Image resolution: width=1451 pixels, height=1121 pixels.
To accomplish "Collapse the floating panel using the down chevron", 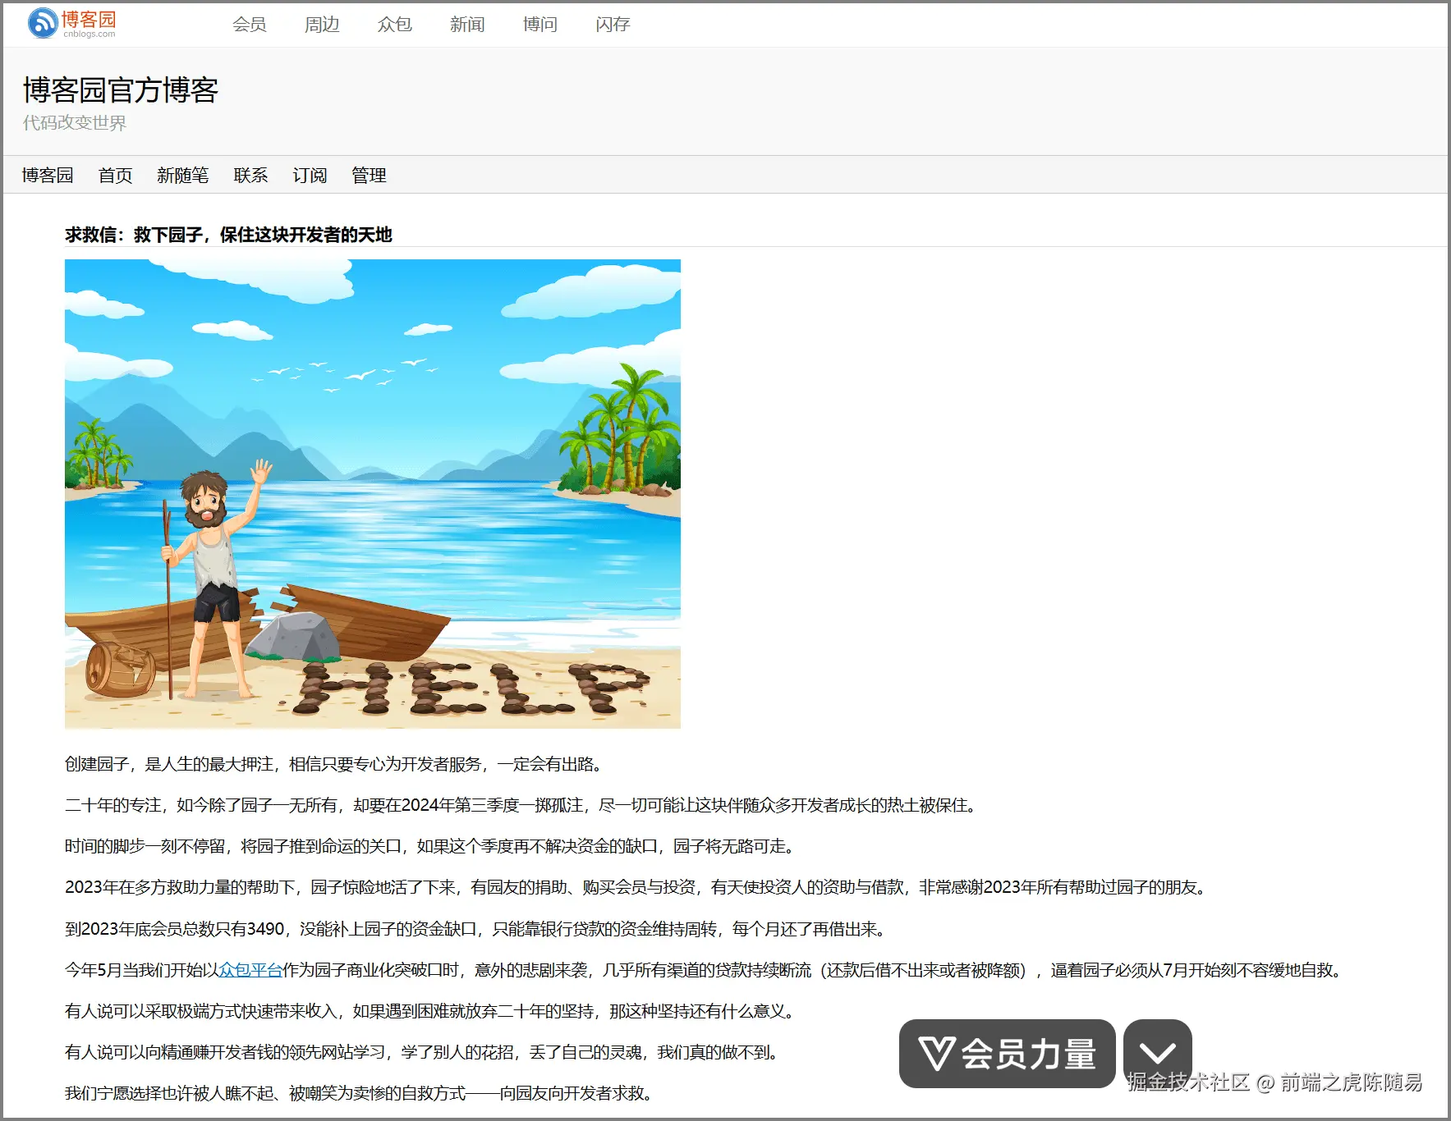I will (1158, 1054).
